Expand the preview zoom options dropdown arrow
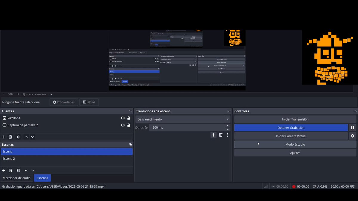This screenshot has width=358, height=201. (51, 94)
